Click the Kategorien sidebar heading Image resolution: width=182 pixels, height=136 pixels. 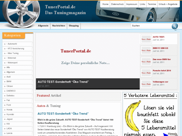(x=13, y=35)
